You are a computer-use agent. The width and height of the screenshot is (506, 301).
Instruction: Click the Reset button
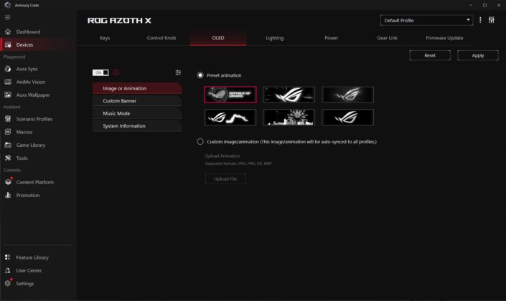tap(430, 55)
